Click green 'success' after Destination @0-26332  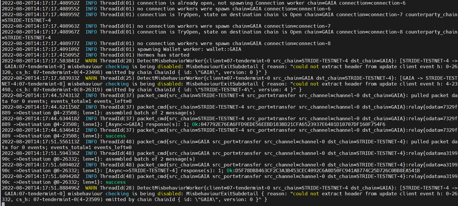[116, 182]
